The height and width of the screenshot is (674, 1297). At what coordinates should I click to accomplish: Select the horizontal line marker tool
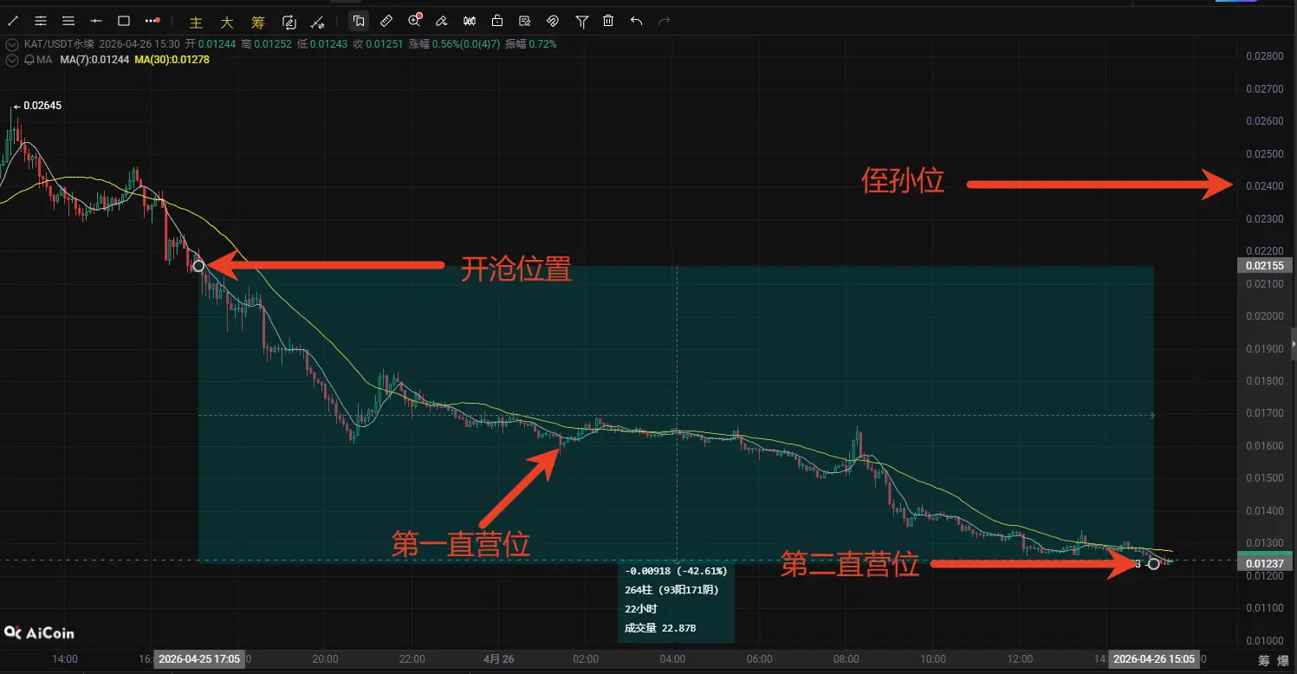coord(96,20)
